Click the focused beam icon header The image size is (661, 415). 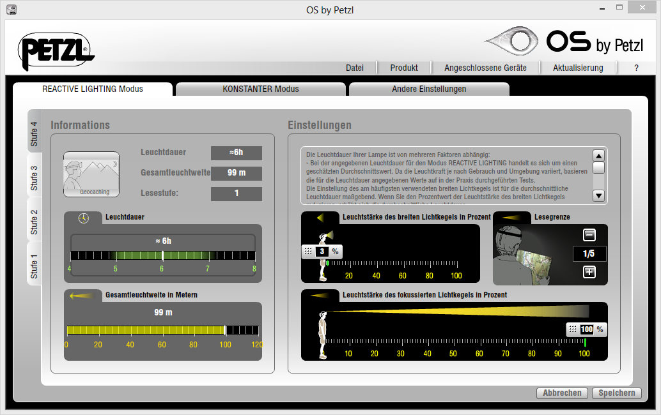pyautogui.click(x=320, y=296)
